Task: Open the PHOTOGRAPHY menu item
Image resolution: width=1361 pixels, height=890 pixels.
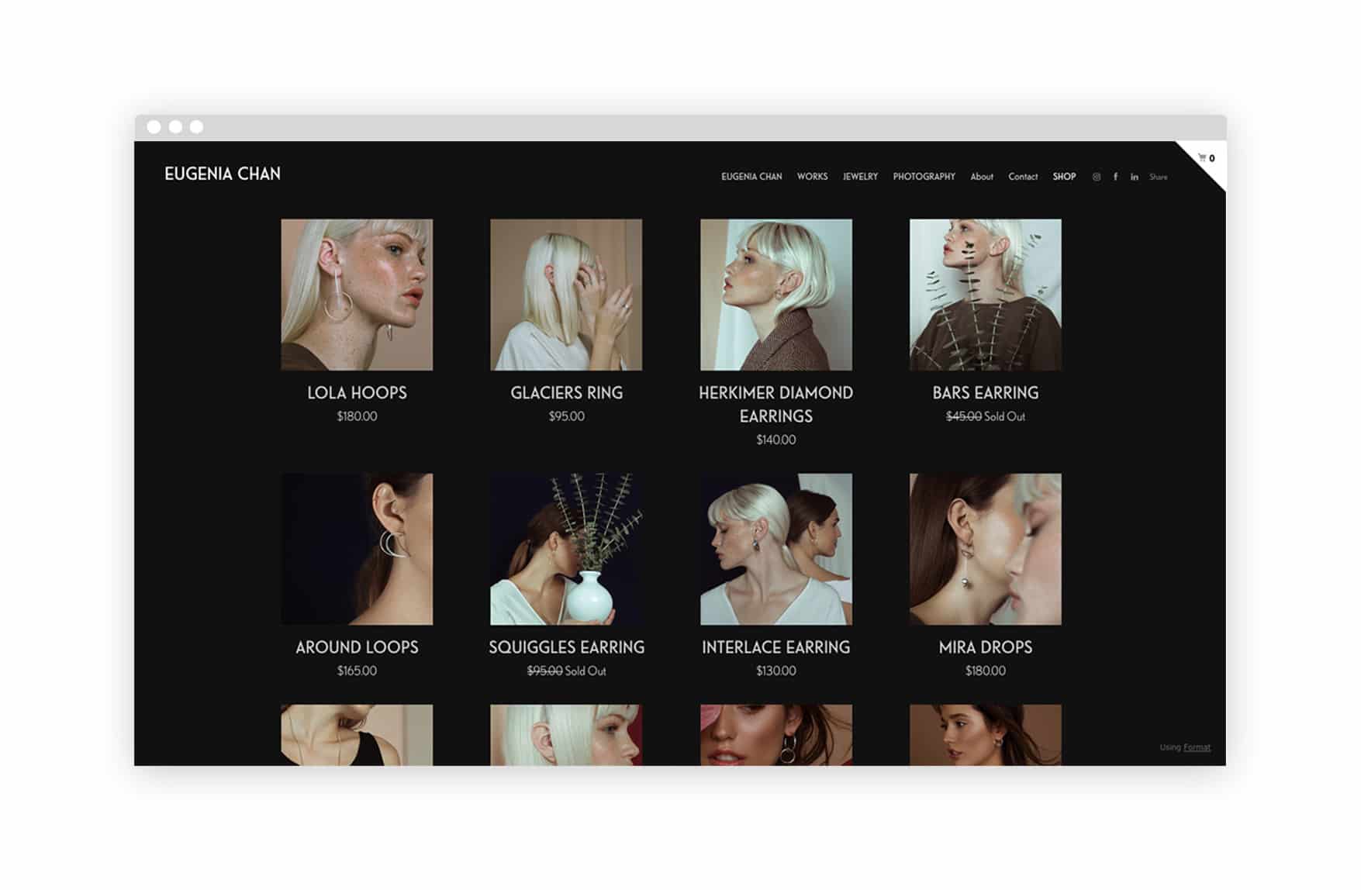Action: [x=924, y=177]
